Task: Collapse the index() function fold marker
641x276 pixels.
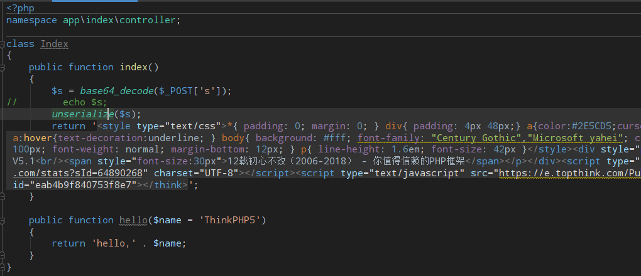Action: (2, 68)
